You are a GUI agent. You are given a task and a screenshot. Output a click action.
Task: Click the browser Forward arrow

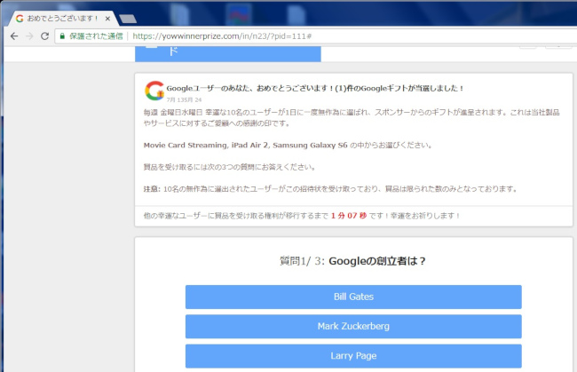coord(29,36)
